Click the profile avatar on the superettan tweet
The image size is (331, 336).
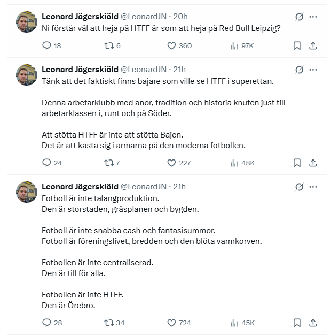(26, 75)
